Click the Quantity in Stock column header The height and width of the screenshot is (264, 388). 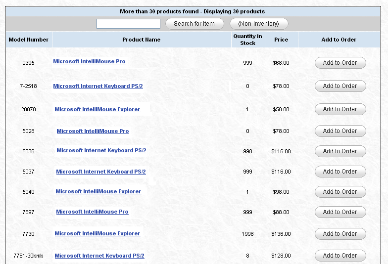248,40
